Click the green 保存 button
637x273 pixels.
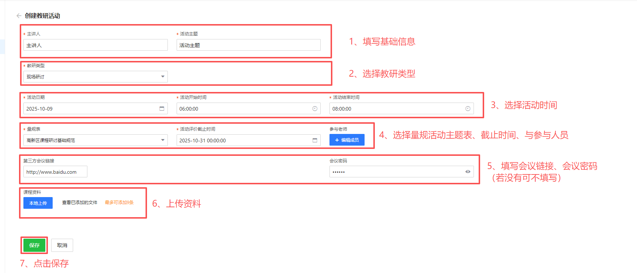(34, 245)
